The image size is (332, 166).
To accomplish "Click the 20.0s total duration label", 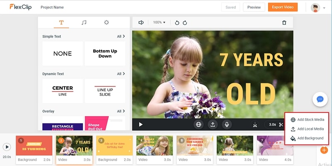I will [x=7, y=157].
